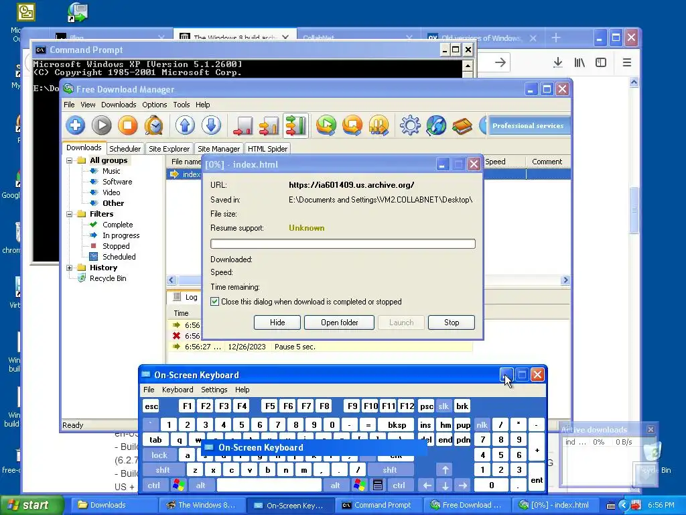
Task: Click the Open folder button
Action: (339, 323)
